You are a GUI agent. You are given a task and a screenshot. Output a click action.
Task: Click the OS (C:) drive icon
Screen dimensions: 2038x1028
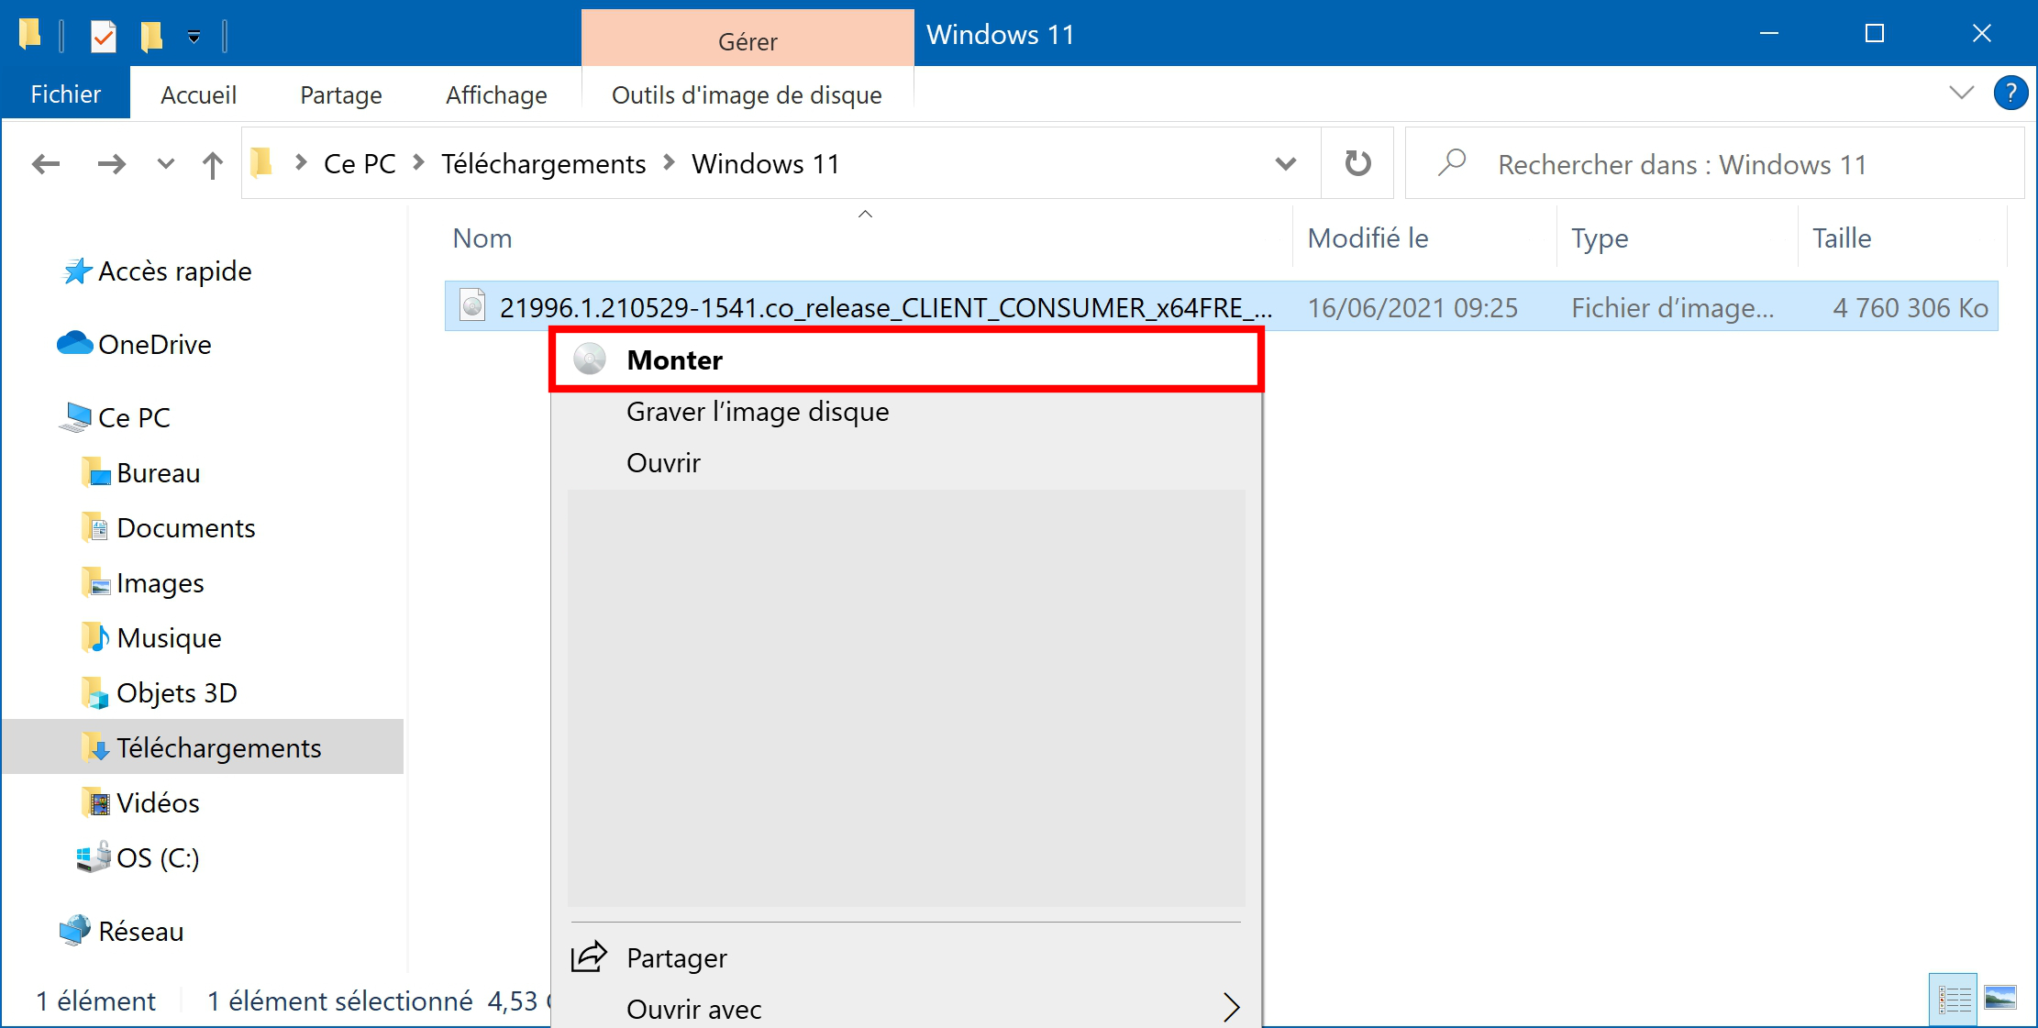coord(94,857)
